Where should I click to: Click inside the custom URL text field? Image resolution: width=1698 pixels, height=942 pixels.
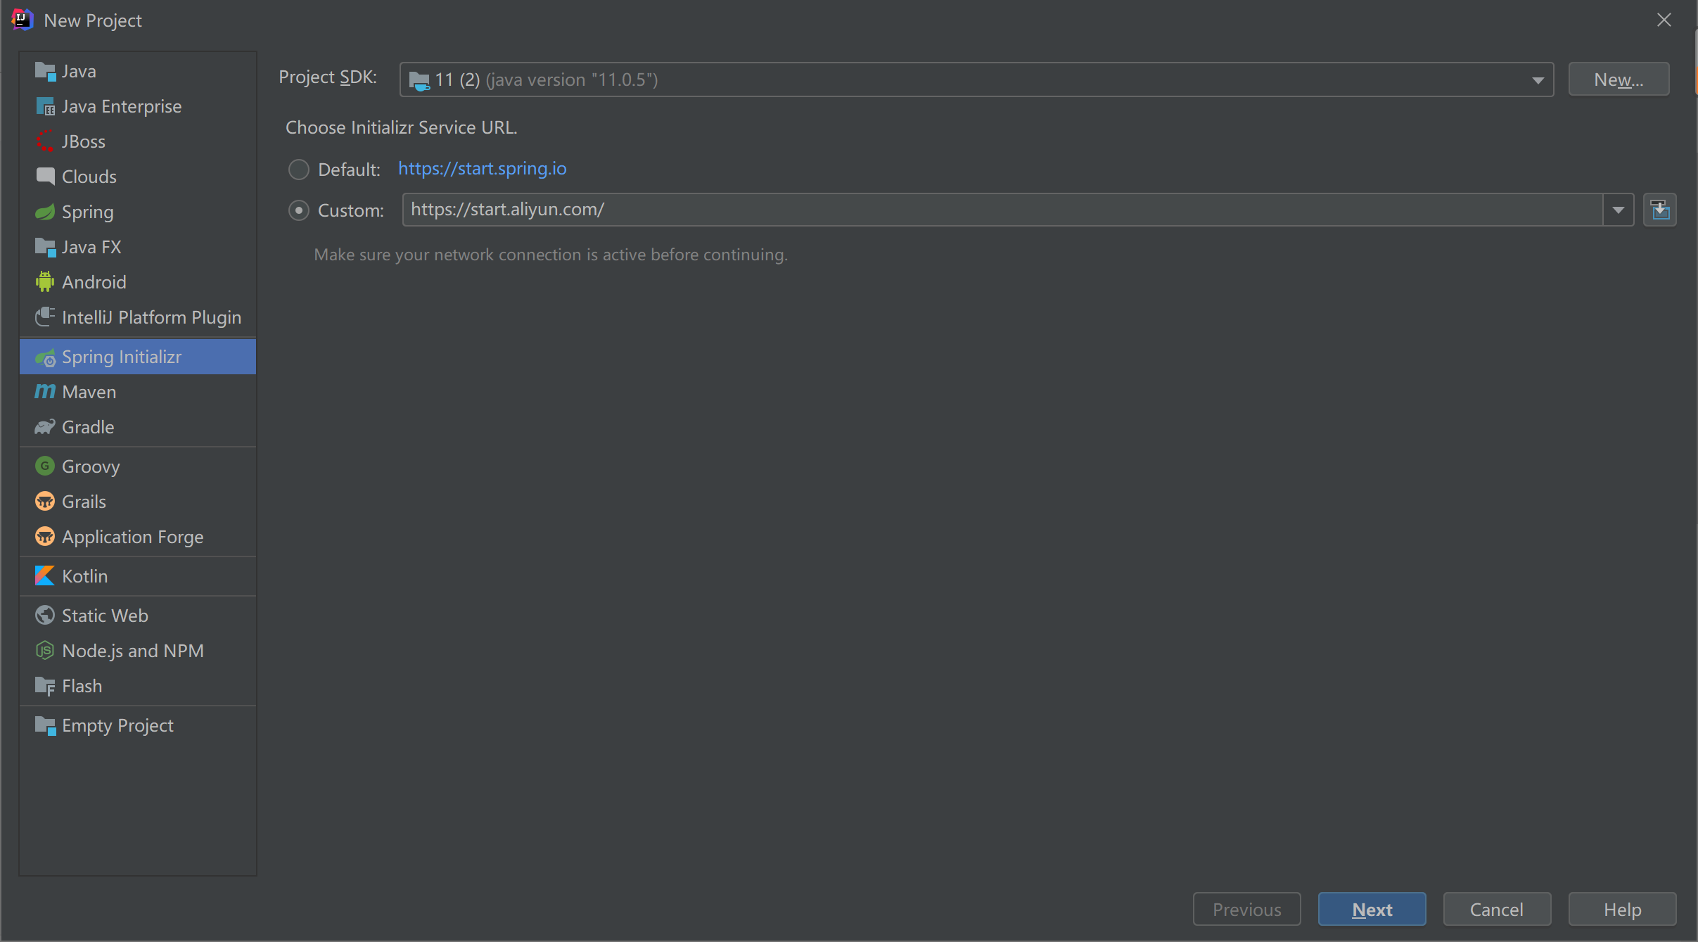[x=985, y=210]
